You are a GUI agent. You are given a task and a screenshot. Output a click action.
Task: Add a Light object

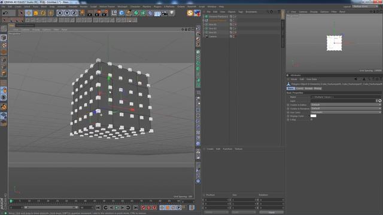[172, 13]
